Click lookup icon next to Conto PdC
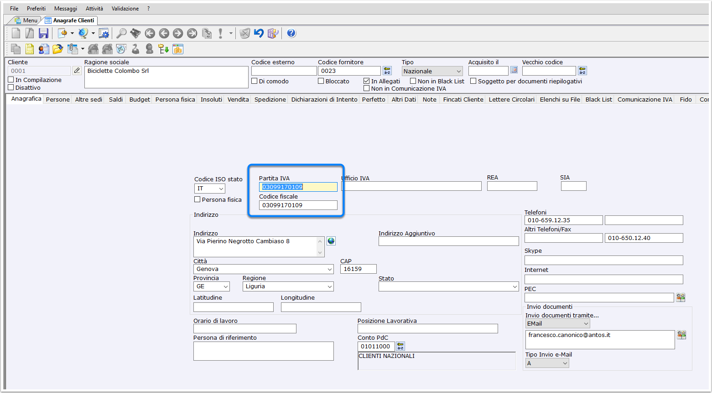 click(400, 347)
